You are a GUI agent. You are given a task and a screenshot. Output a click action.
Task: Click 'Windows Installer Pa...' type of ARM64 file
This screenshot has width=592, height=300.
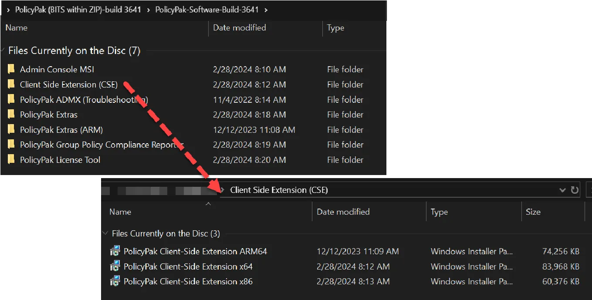[472, 251]
